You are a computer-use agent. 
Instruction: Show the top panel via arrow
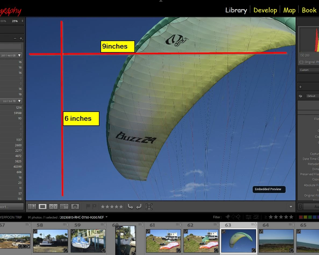[x=161, y=1]
